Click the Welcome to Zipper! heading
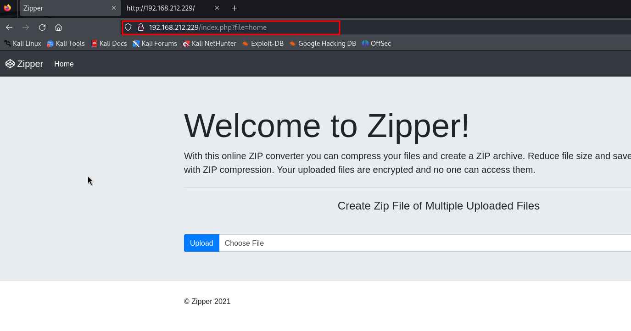The width and height of the screenshot is (631, 331). (327, 126)
